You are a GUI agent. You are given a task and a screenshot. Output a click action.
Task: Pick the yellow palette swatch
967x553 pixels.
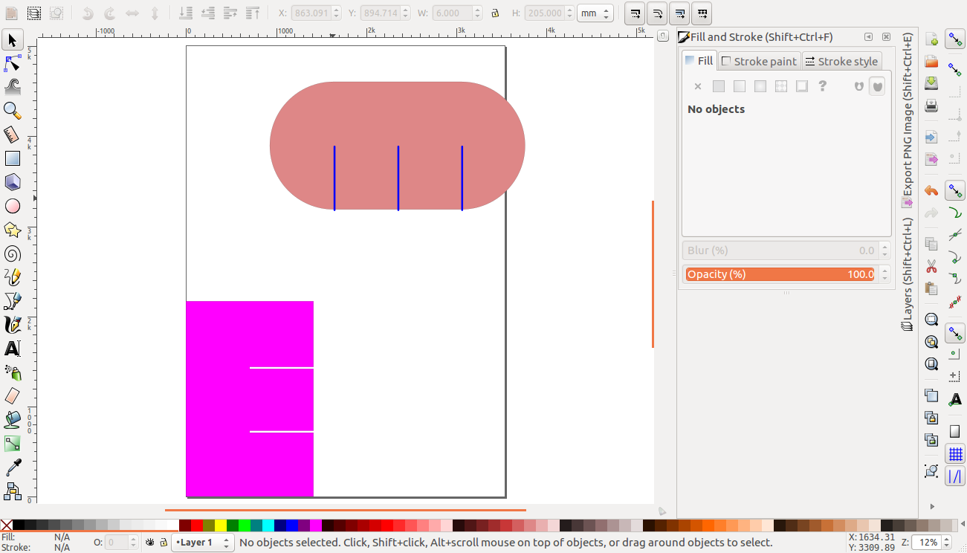pyautogui.click(x=221, y=525)
